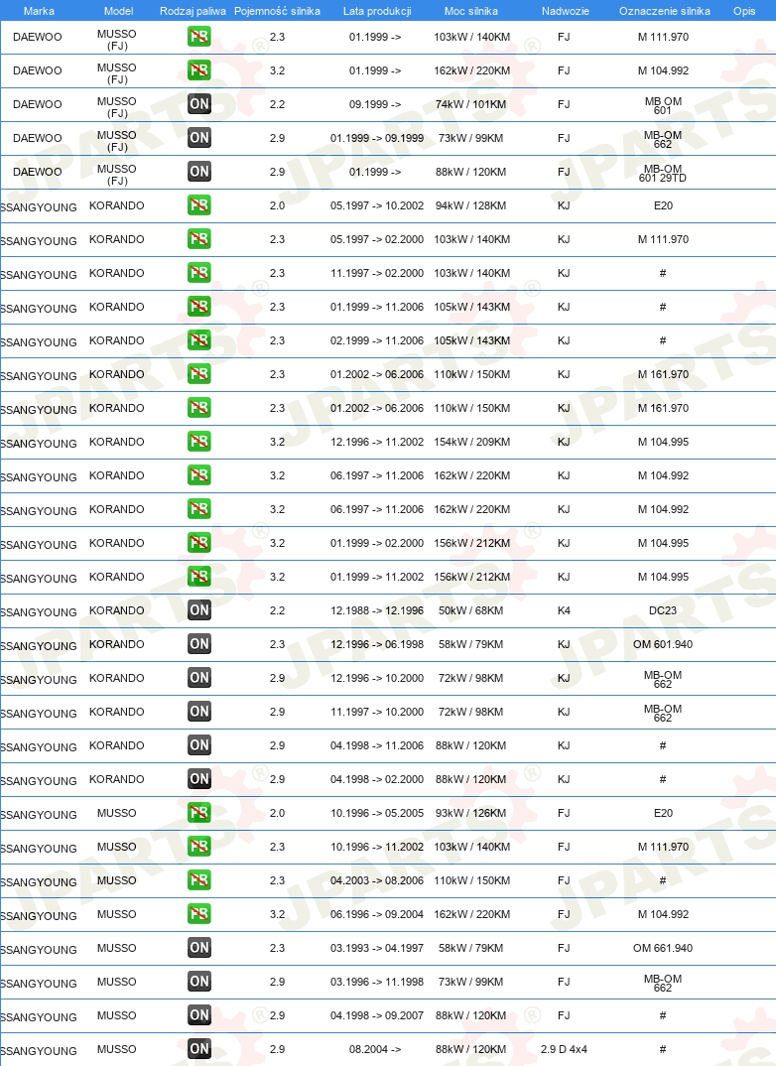Click petrol icon for Korando 01.1999 -> 02.2000
776x1066 pixels.
[x=199, y=543]
